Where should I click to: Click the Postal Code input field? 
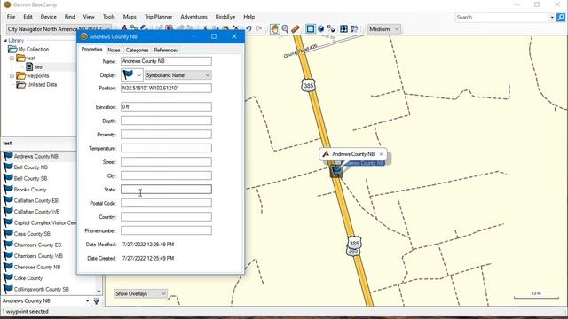166,203
